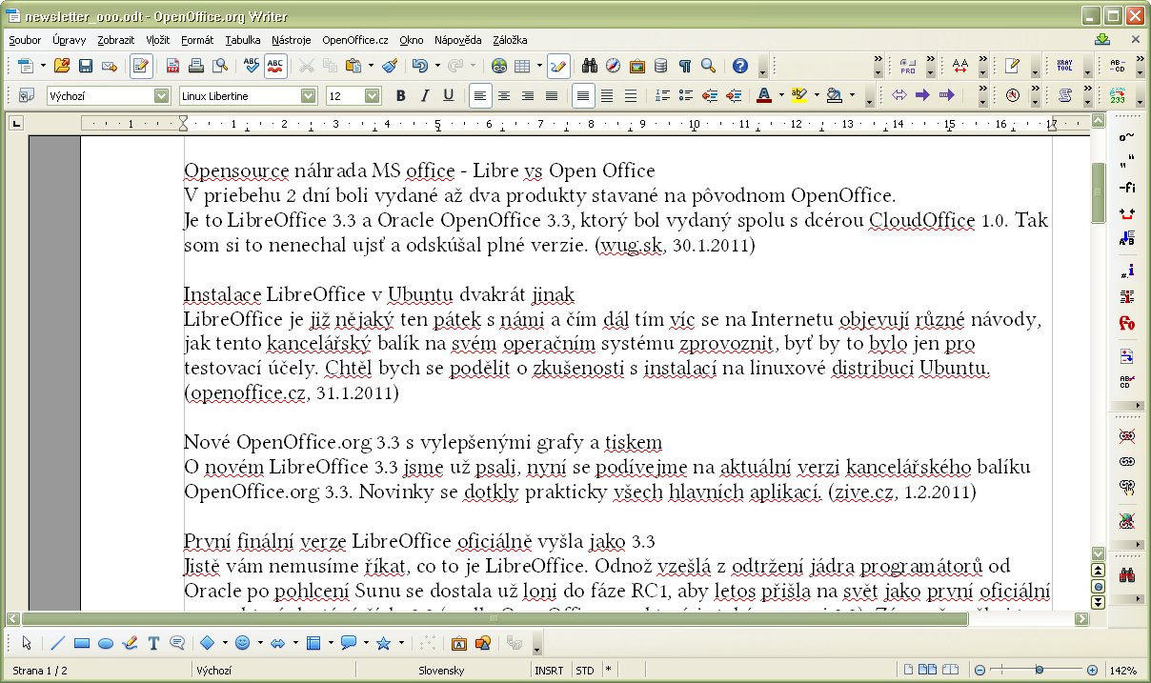Image resolution: width=1151 pixels, height=683 pixels.
Task: Click the Format Paintbrush icon
Action: [390, 66]
